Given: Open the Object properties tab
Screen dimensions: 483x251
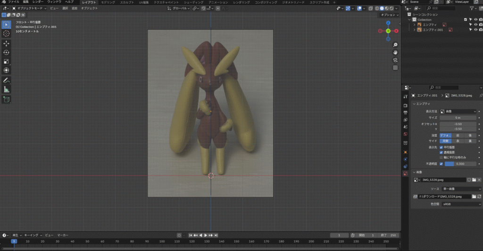Looking at the screenshot, I should 405,152.
